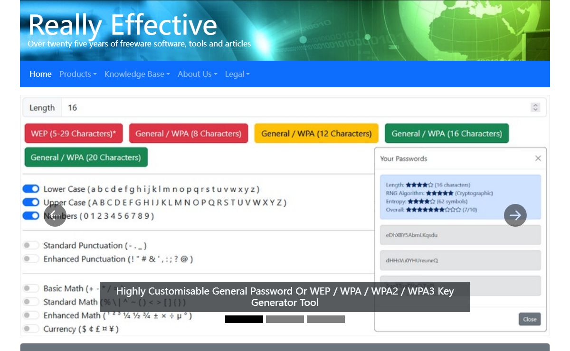Go to the Home nav item
This screenshot has height=351, width=570.
(x=40, y=74)
